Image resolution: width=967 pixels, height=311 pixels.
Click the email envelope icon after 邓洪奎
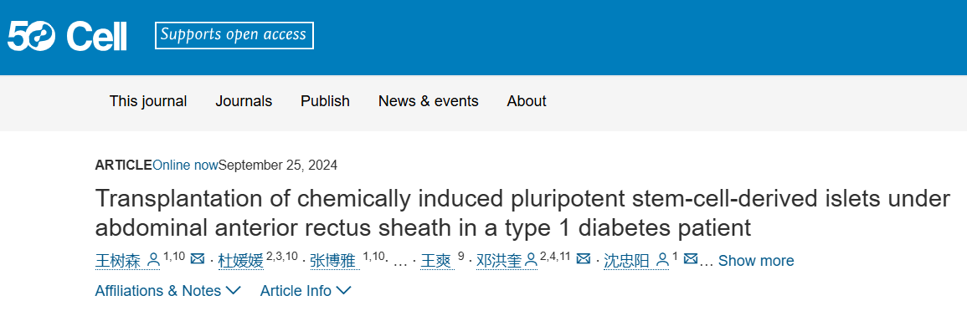coord(583,259)
